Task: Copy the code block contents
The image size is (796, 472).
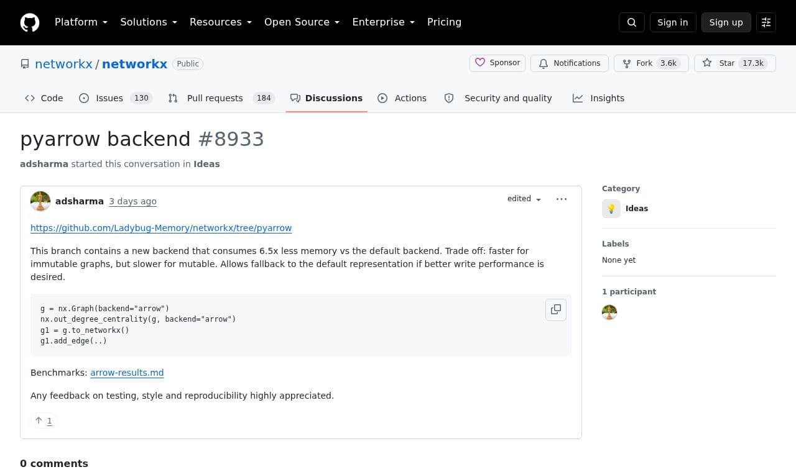Action: click(x=556, y=309)
